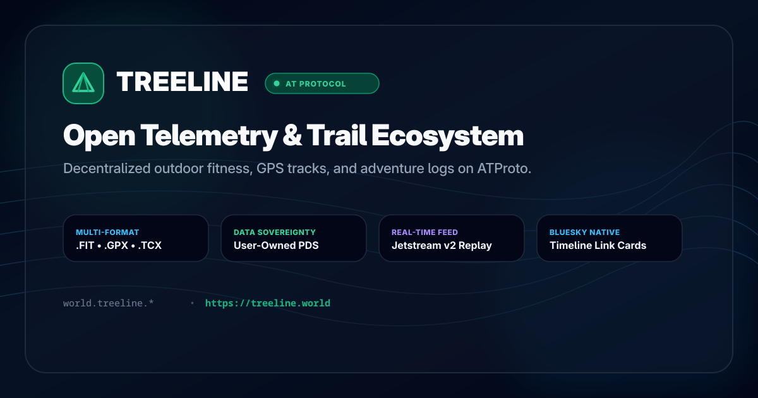This screenshot has width=758, height=398.
Task: Click the green dot in the AT Protocol badge
Action: click(277, 83)
